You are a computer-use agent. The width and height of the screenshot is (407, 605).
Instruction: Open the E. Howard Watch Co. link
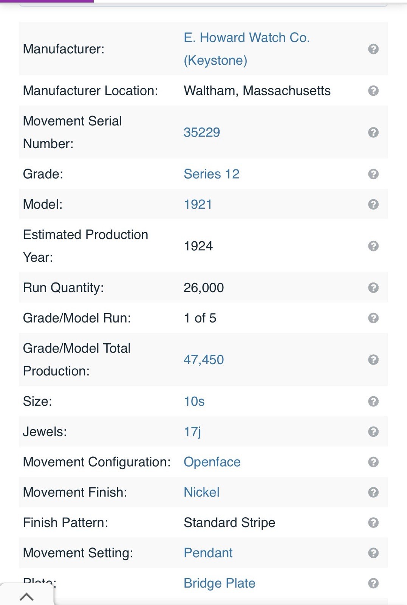[246, 38]
